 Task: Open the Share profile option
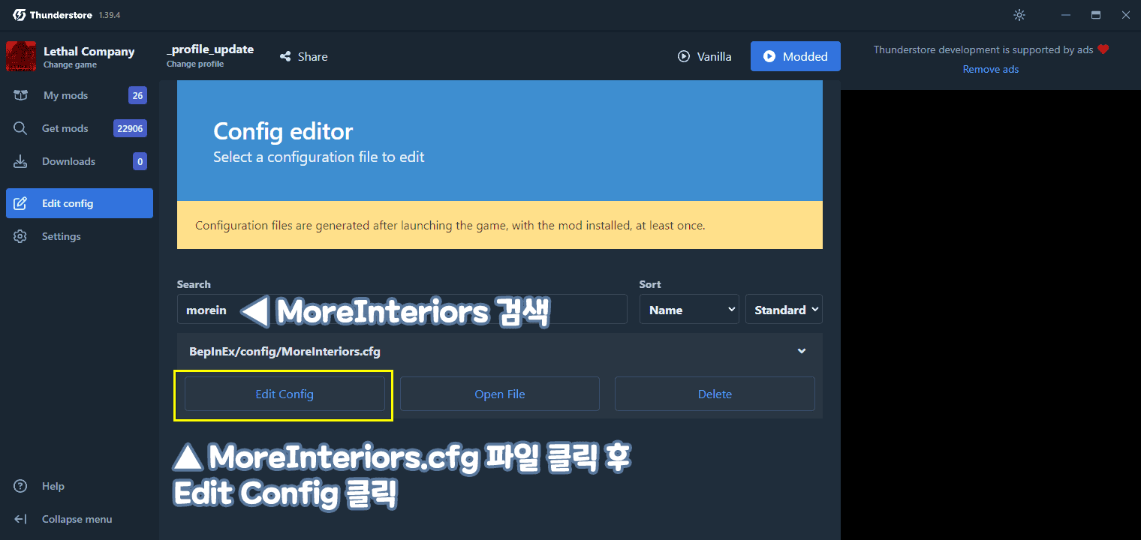coord(304,56)
